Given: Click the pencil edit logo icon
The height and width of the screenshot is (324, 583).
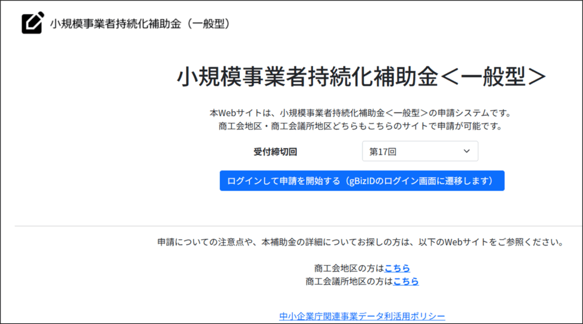Looking at the screenshot, I should [32, 23].
